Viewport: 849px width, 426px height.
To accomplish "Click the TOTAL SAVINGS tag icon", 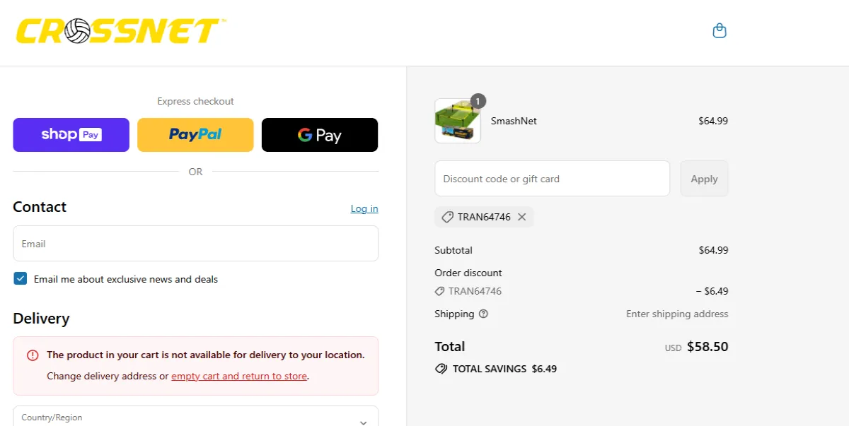I will pos(441,368).
